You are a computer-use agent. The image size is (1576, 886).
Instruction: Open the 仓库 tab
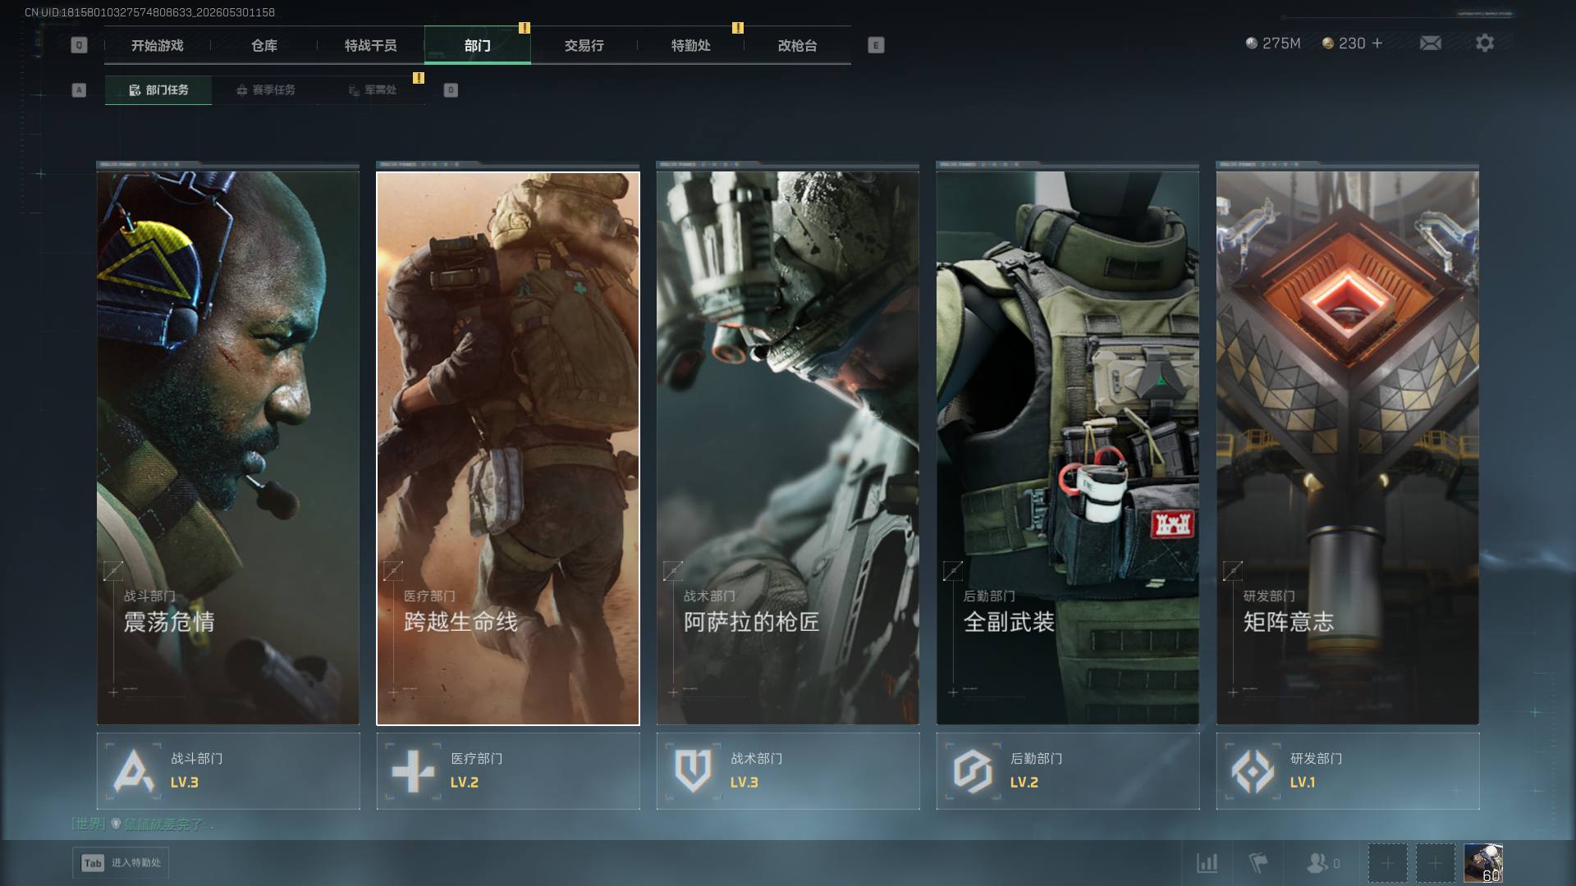264,45
